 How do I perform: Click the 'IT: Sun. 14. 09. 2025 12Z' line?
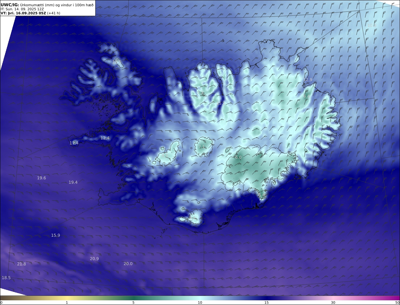coord(22,9)
